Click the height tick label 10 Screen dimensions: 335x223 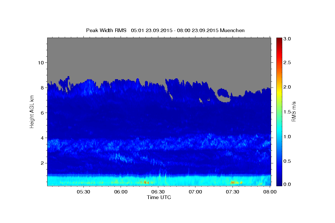pos(40,62)
